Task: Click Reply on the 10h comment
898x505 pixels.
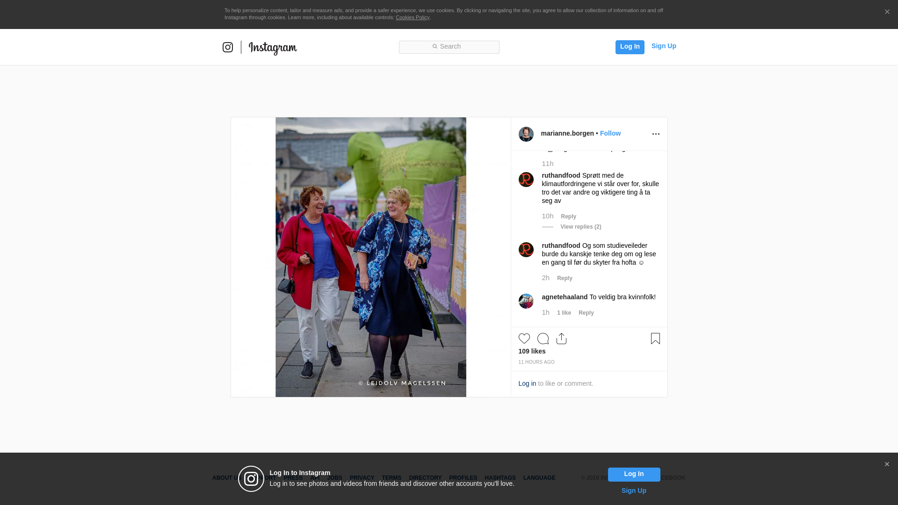Action: tap(568, 216)
